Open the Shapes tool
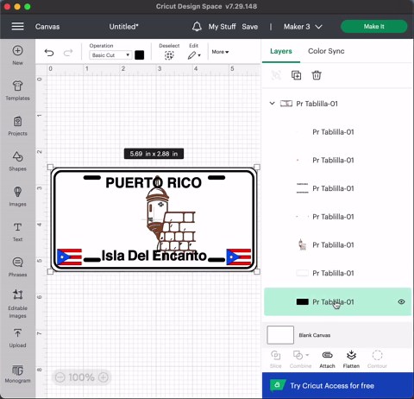Viewport: 414px width, 399px height. tap(17, 161)
